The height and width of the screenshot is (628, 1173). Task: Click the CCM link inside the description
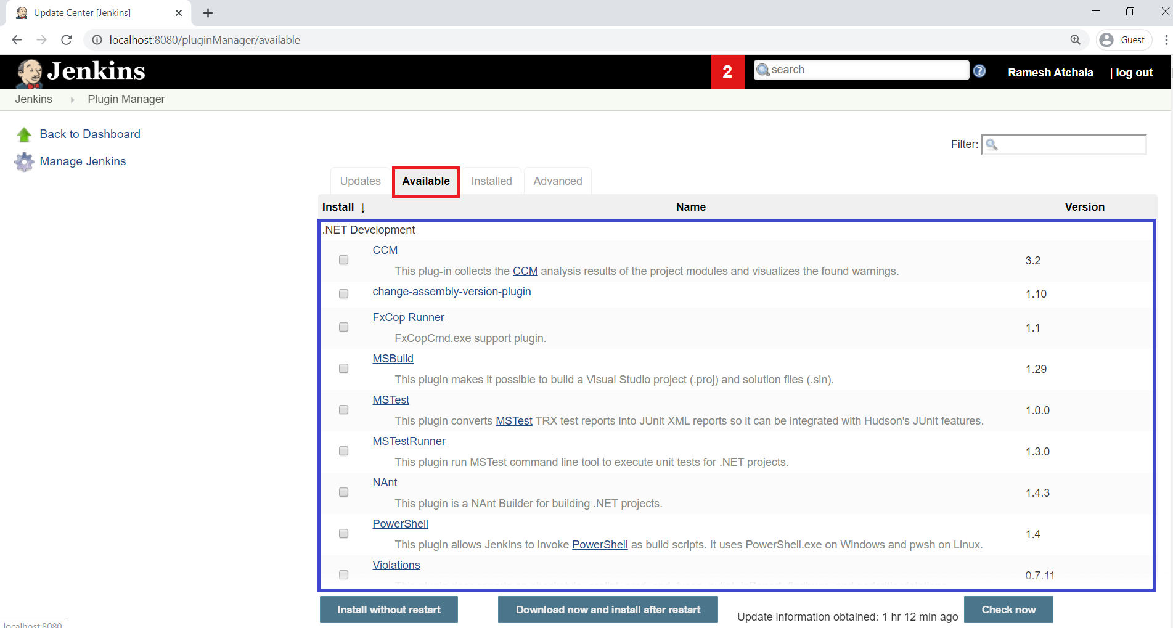(525, 271)
